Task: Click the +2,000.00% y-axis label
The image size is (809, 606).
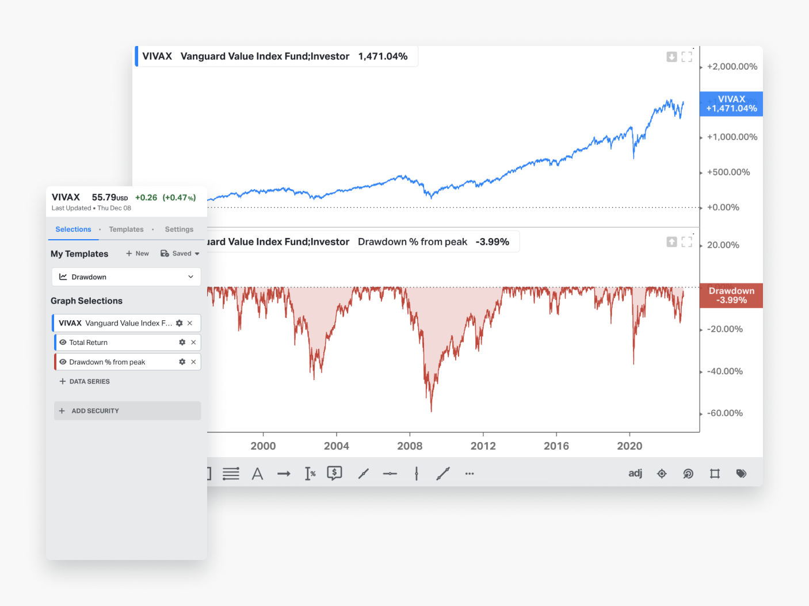Action: (x=732, y=67)
